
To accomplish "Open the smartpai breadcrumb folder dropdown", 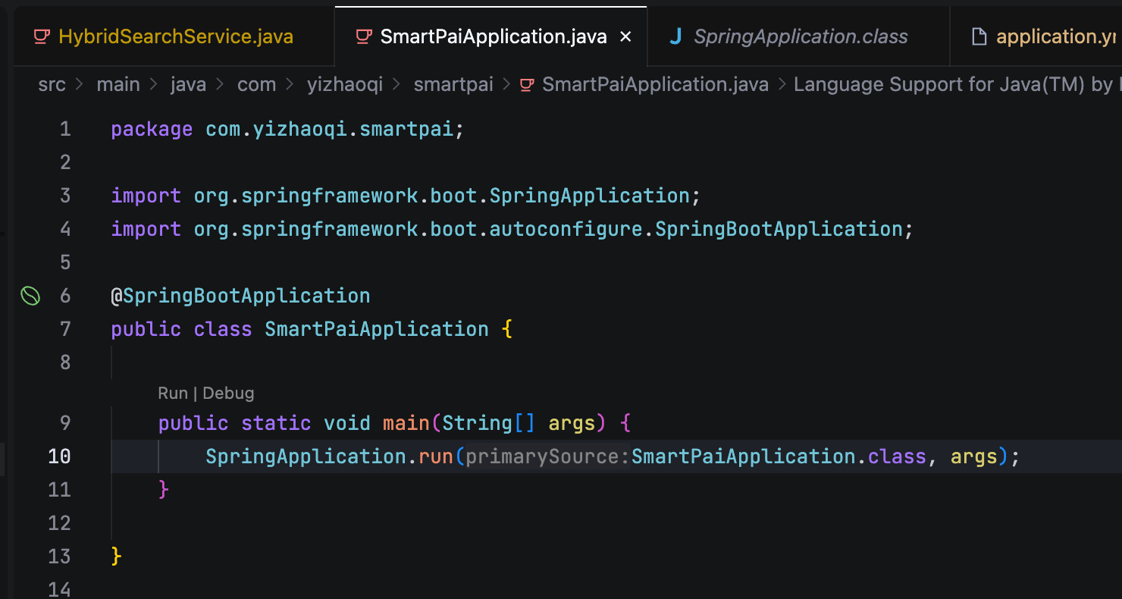I will coord(453,84).
